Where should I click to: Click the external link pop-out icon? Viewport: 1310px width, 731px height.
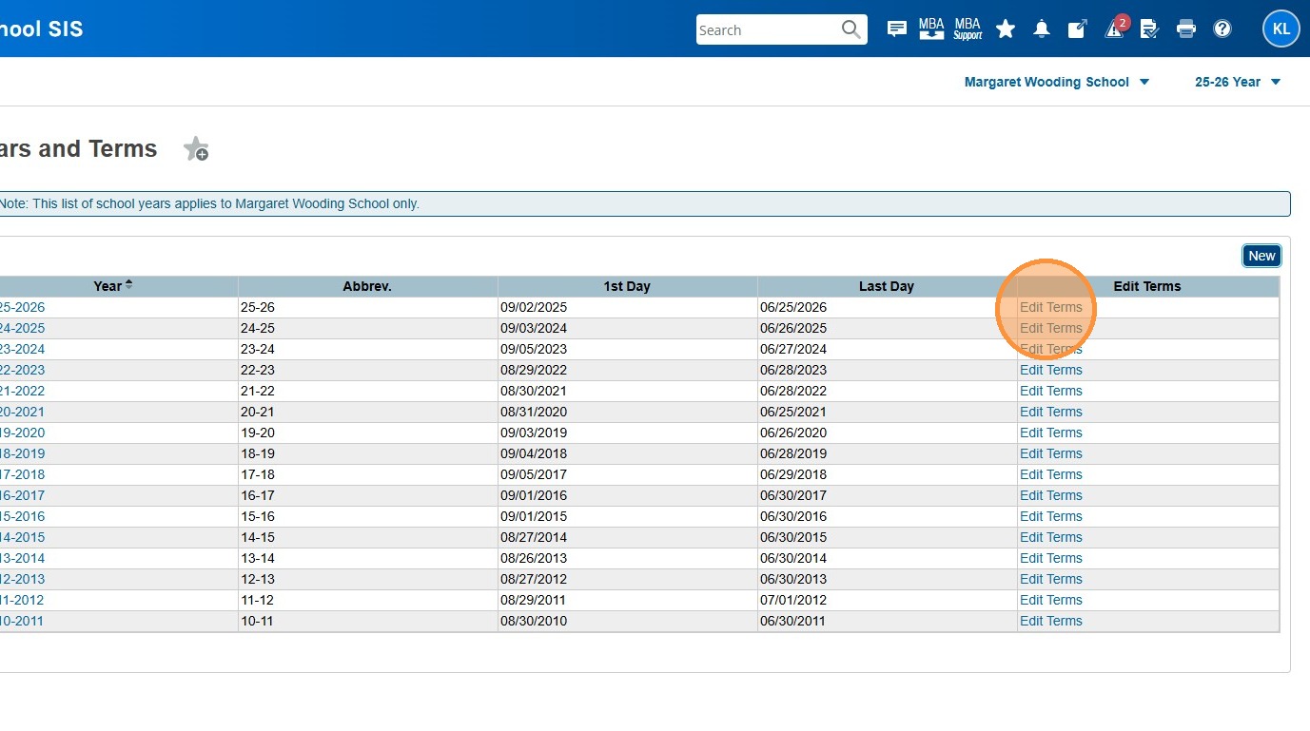pyautogui.click(x=1077, y=29)
